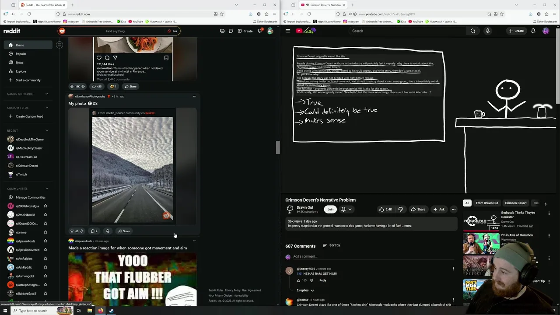Screen dimensions: 560x315
Task: Open options for I'm in Awe of Marathon
Action: point(549,235)
